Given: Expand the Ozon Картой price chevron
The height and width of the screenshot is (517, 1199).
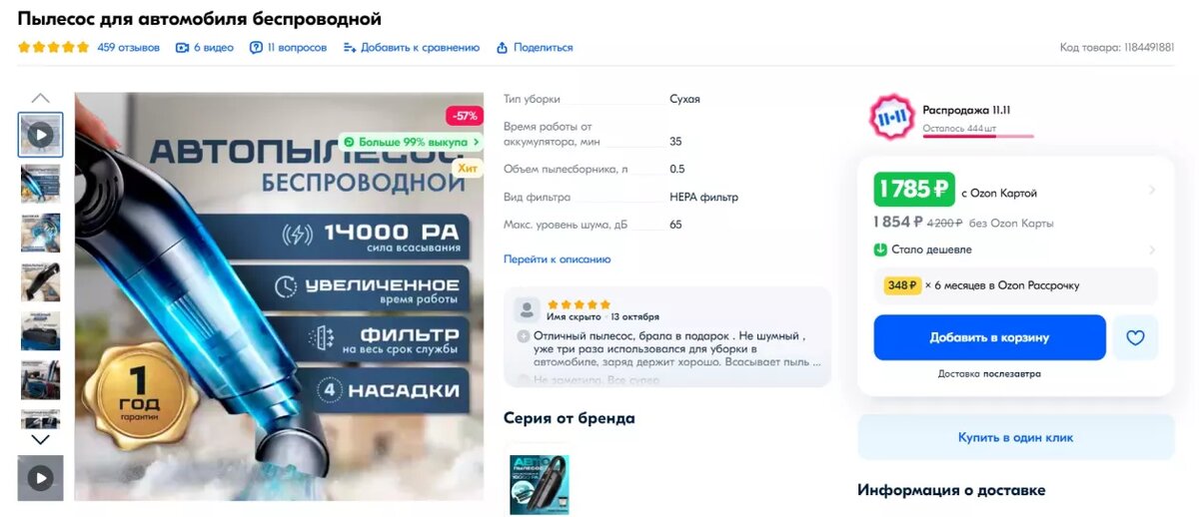Looking at the screenshot, I should 1151,191.
